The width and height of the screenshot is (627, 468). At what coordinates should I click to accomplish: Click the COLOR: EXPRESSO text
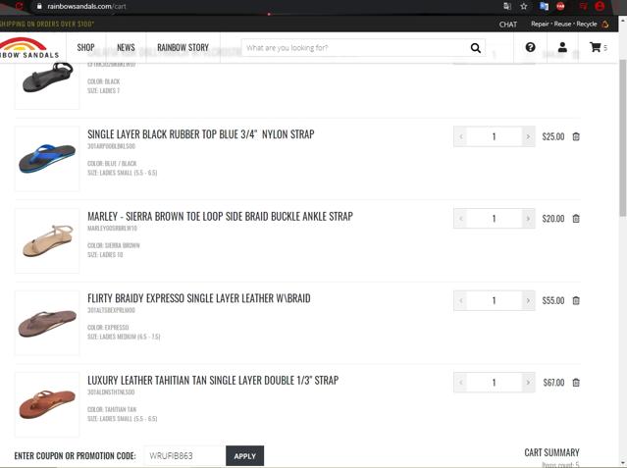click(108, 328)
